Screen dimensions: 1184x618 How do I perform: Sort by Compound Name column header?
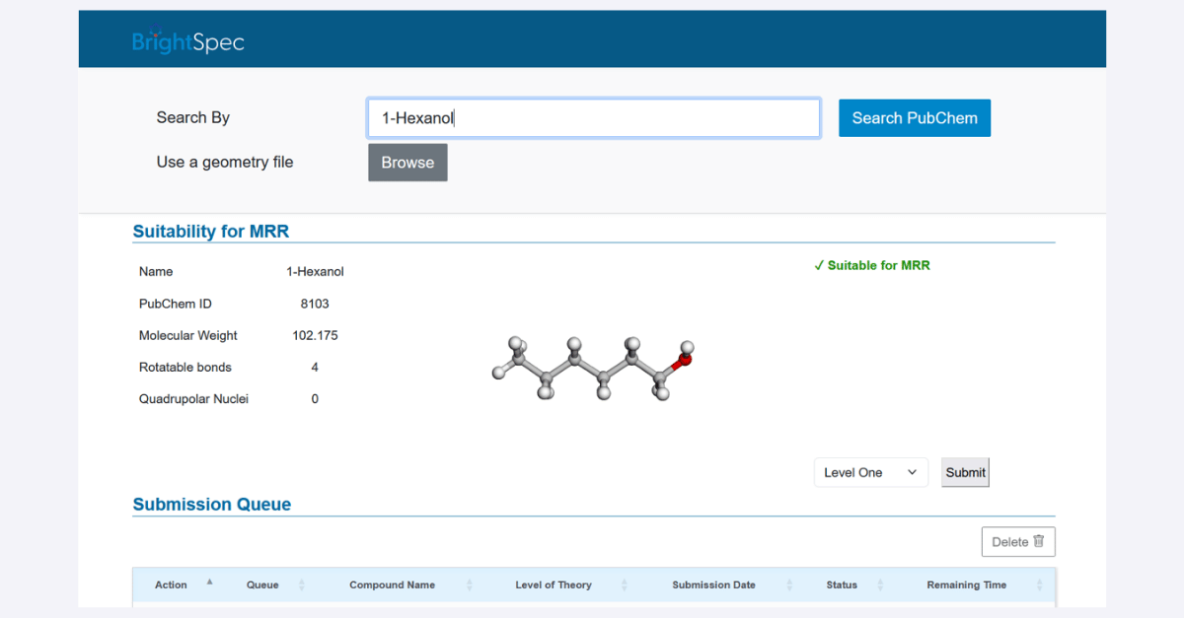392,584
